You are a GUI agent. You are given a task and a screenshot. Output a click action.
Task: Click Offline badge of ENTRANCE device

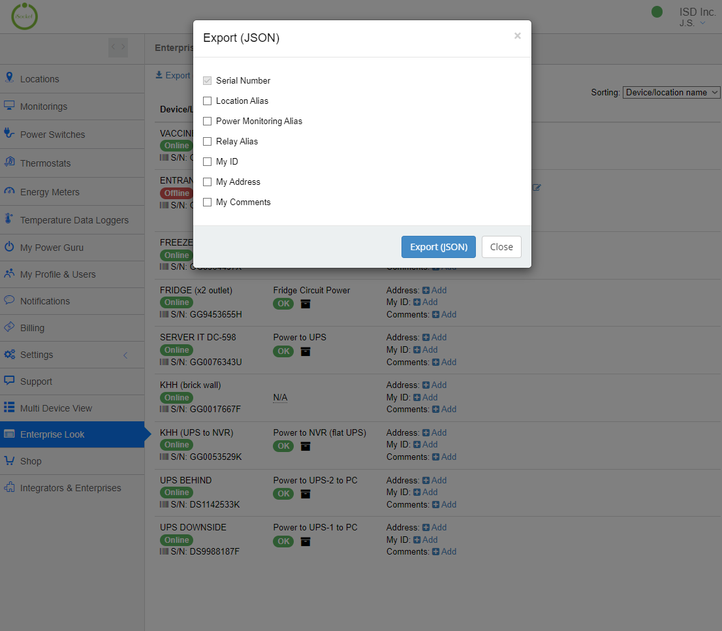[176, 193]
